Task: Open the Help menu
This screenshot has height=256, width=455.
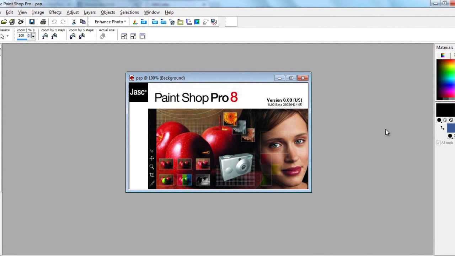Action: (169, 12)
